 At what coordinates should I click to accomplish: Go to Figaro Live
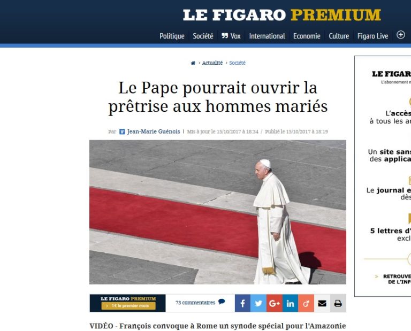point(372,36)
